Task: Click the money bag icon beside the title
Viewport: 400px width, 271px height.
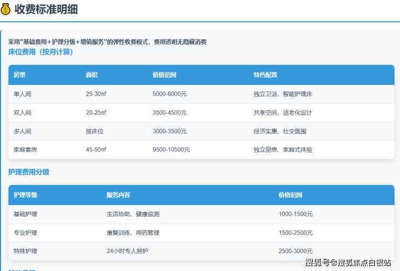Action: pos(6,9)
